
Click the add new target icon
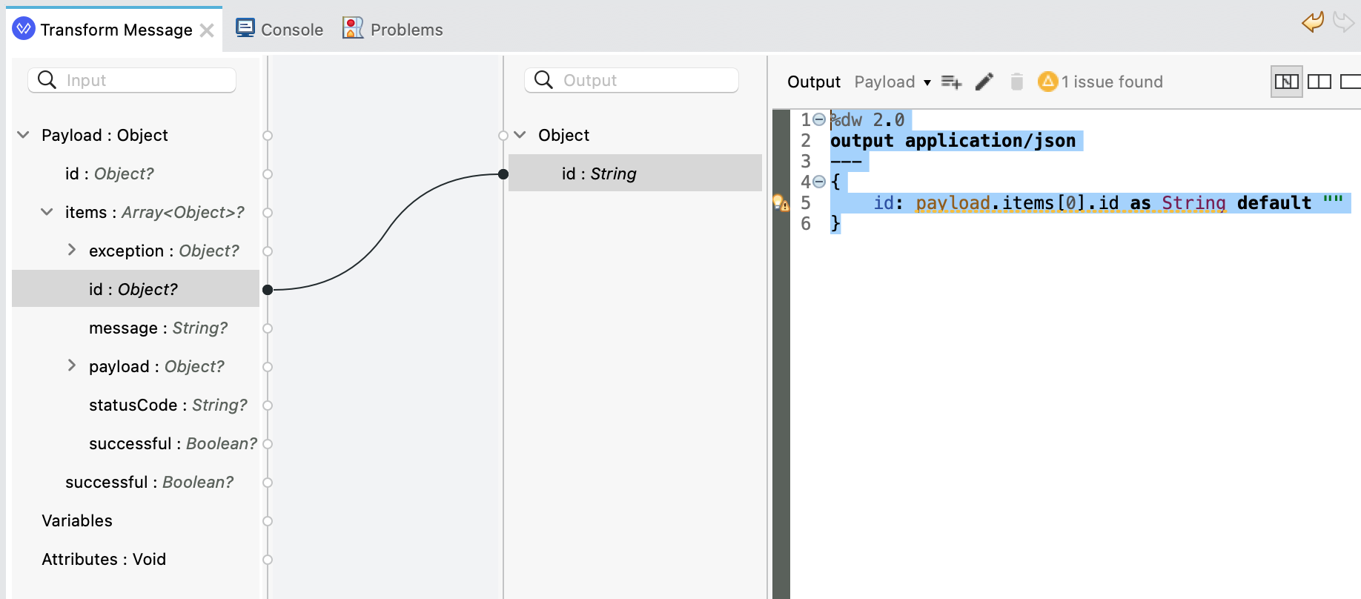[x=951, y=82]
